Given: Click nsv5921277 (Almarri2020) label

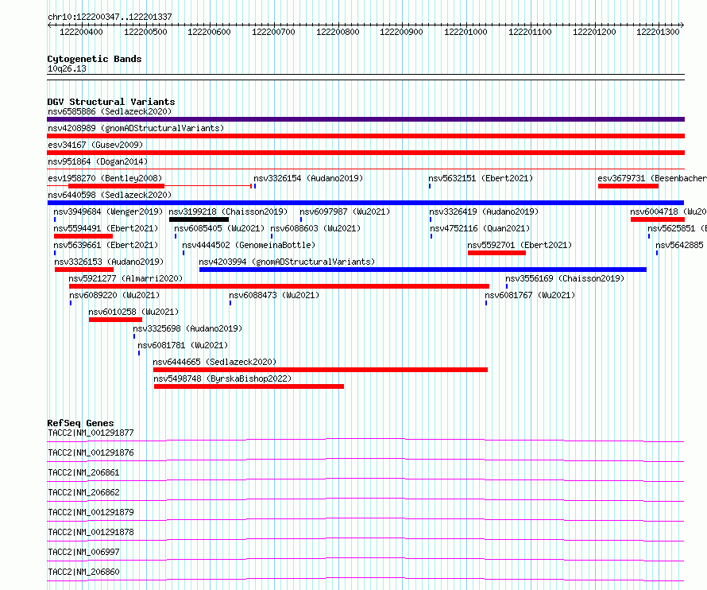Looking at the screenshot, I should coord(126,278).
